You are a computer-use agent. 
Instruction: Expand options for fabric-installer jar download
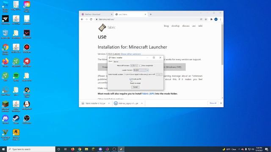pos(109,103)
